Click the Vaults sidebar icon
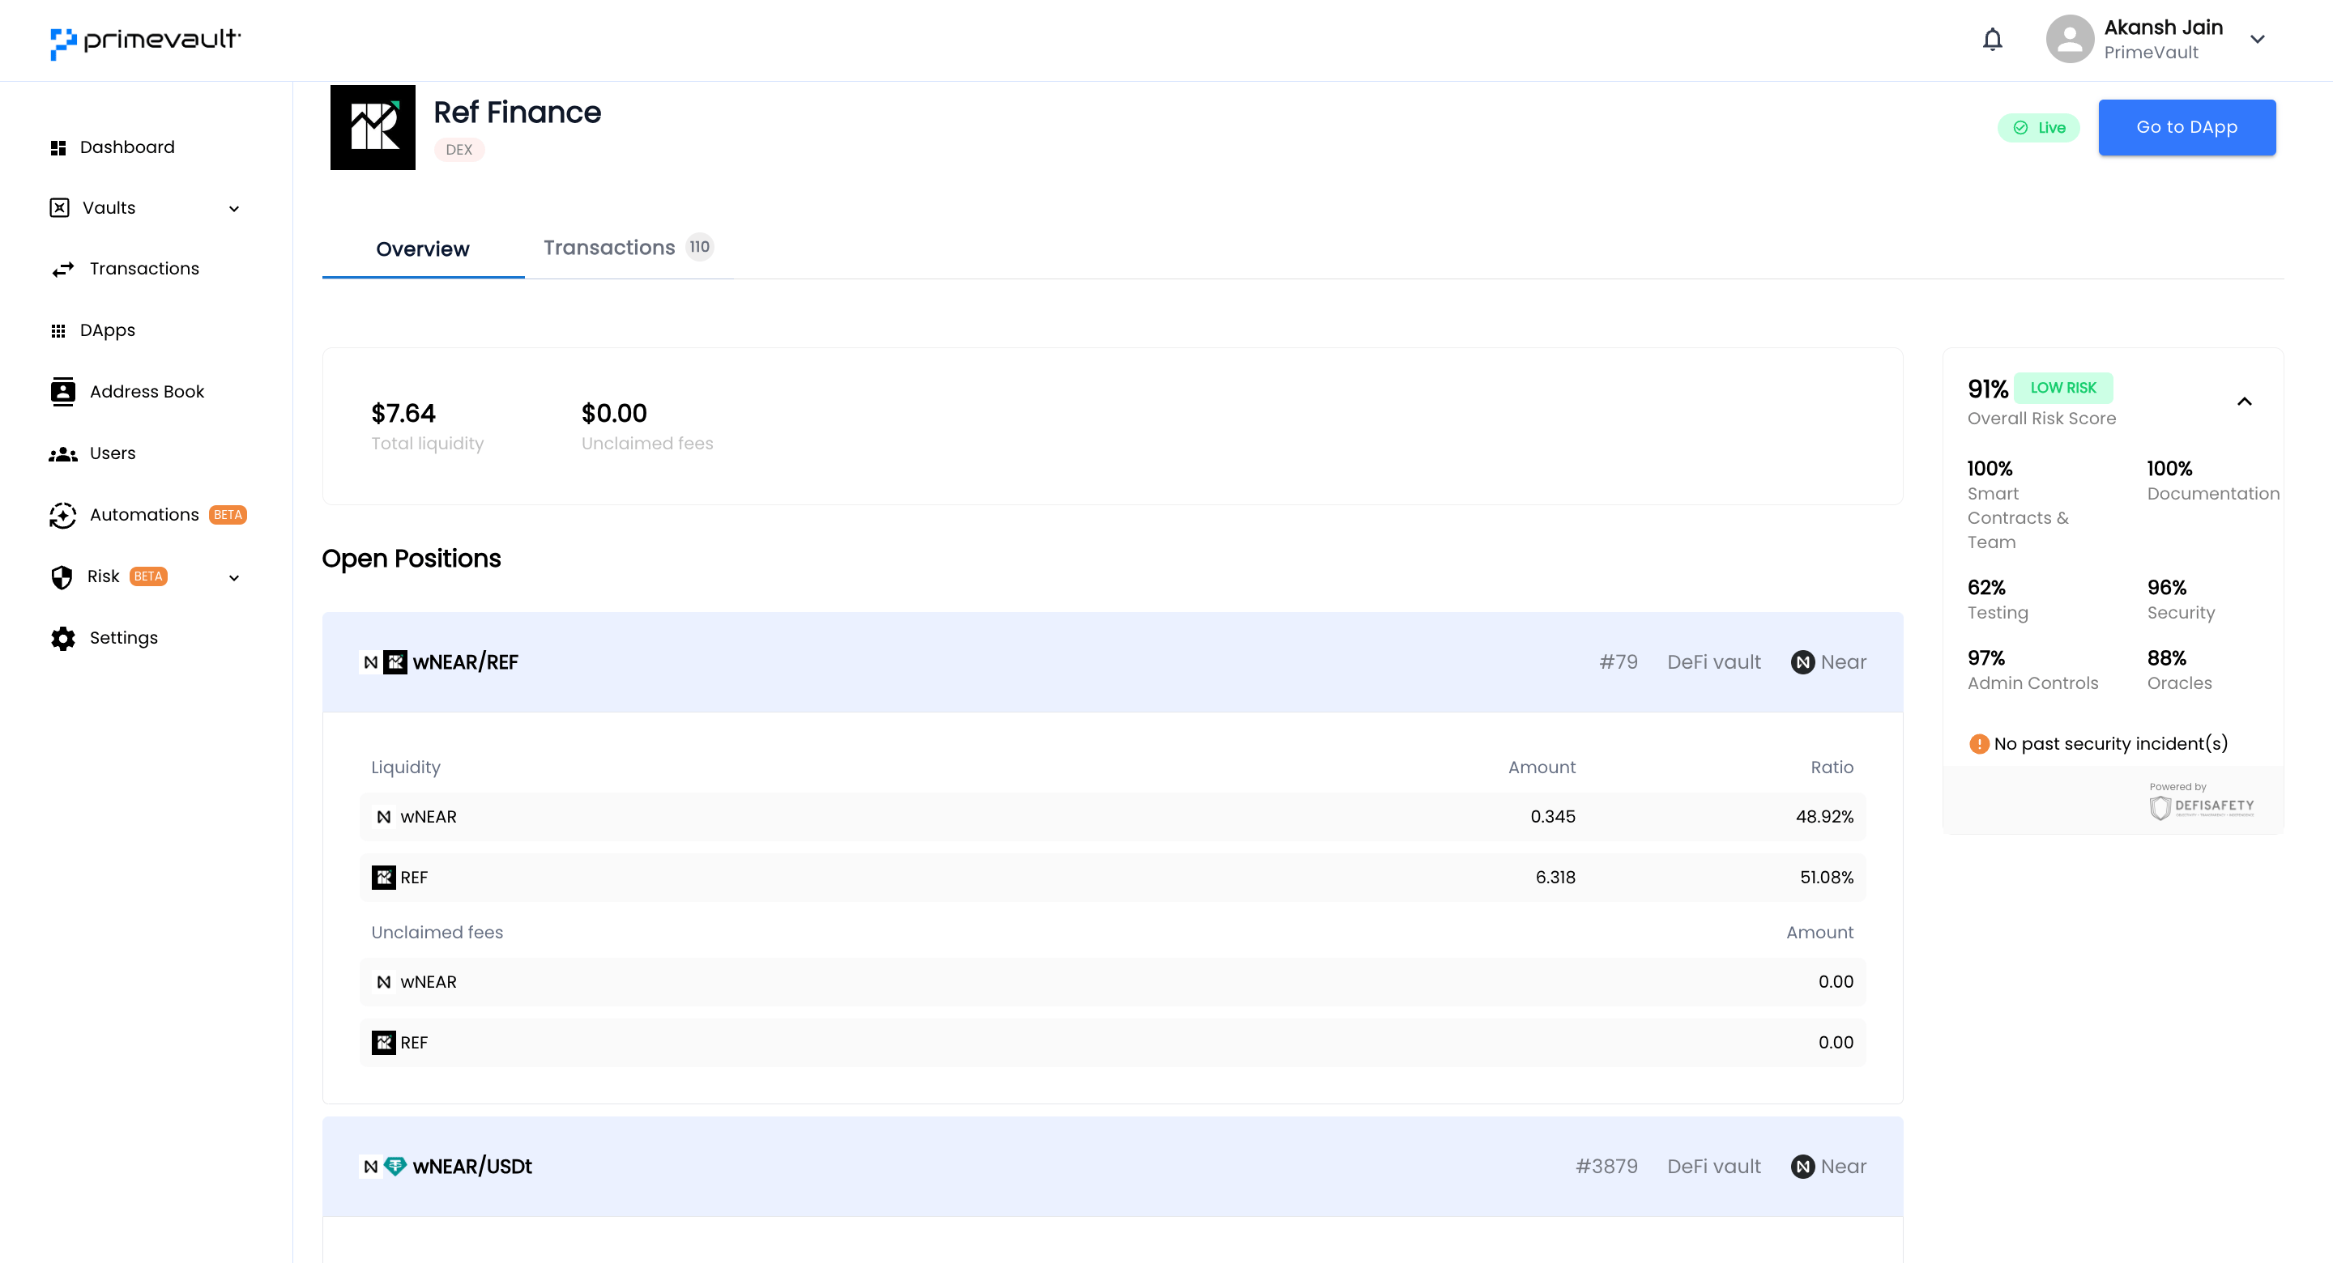 click(59, 207)
